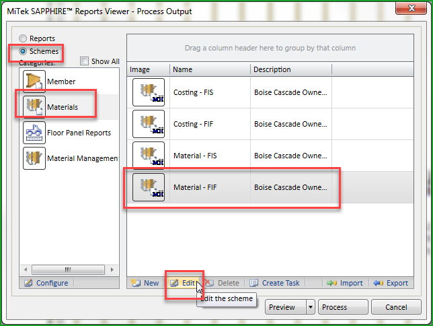
Task: Select the Costing - FIS name cell
Action: click(210, 92)
